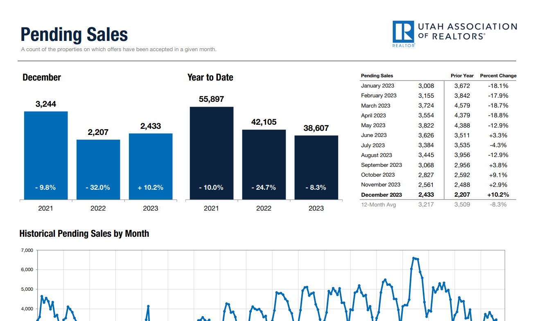Click the 12-Month Avg row label

coord(378,204)
